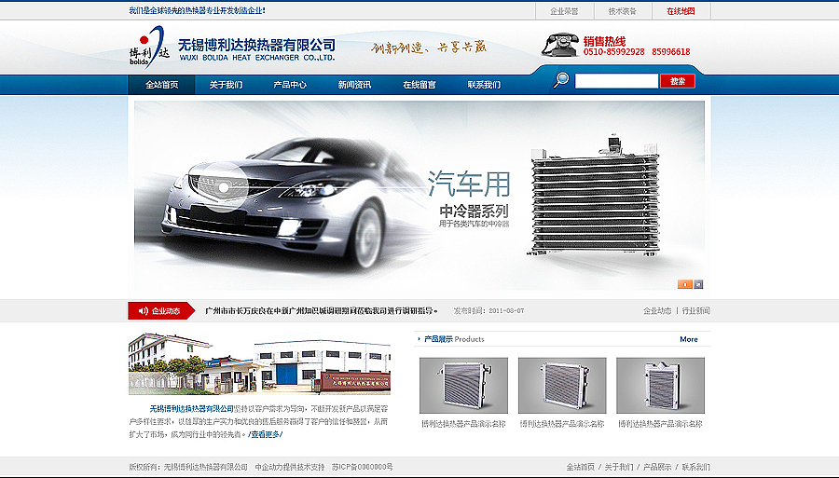Click the red 搜索 search button

pos(678,81)
